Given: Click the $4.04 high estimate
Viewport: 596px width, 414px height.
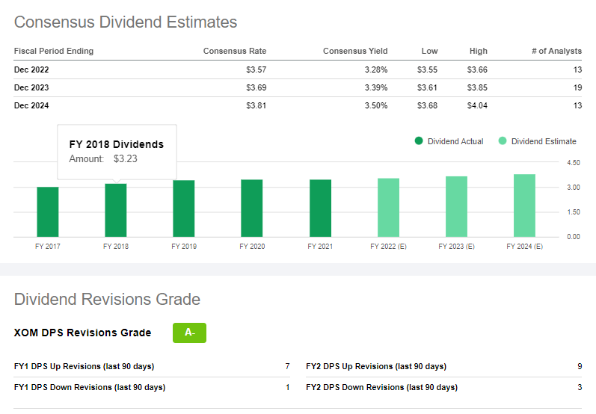Looking at the screenshot, I should [x=477, y=105].
